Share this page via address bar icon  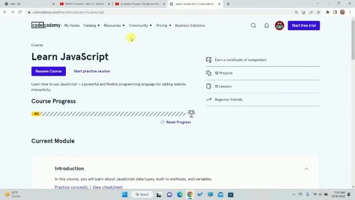[x=311, y=12]
